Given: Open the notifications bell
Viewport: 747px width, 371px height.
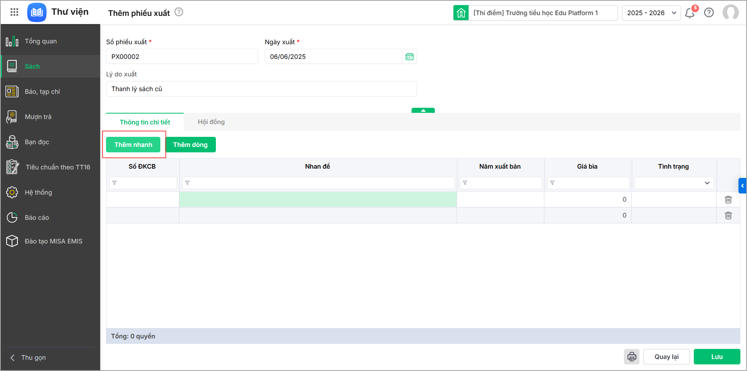Looking at the screenshot, I should 690,13.
